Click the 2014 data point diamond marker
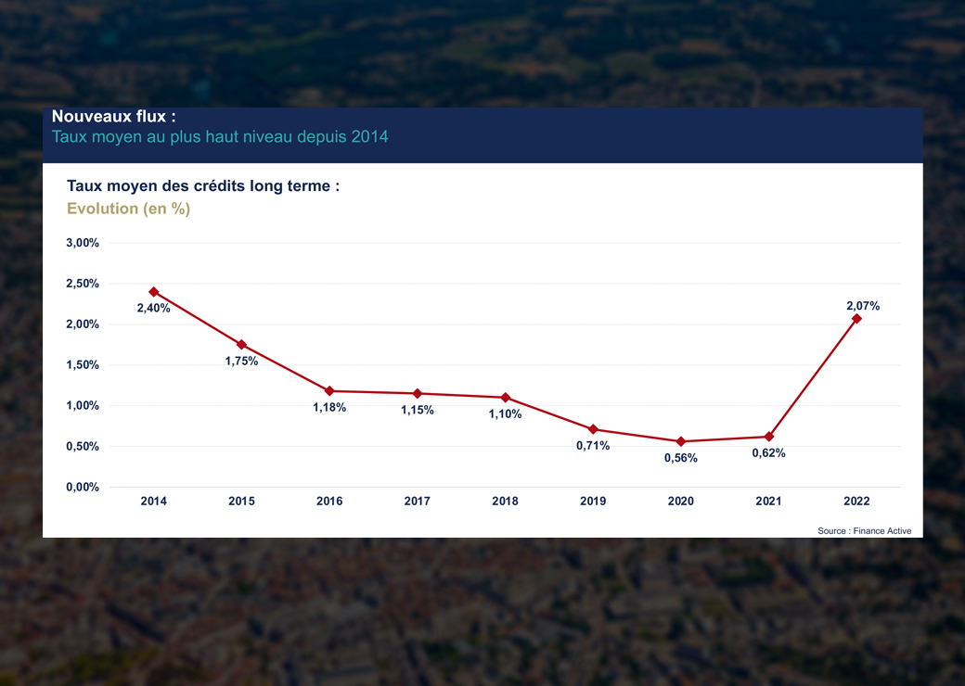Image resolution: width=965 pixels, height=686 pixels. (154, 292)
